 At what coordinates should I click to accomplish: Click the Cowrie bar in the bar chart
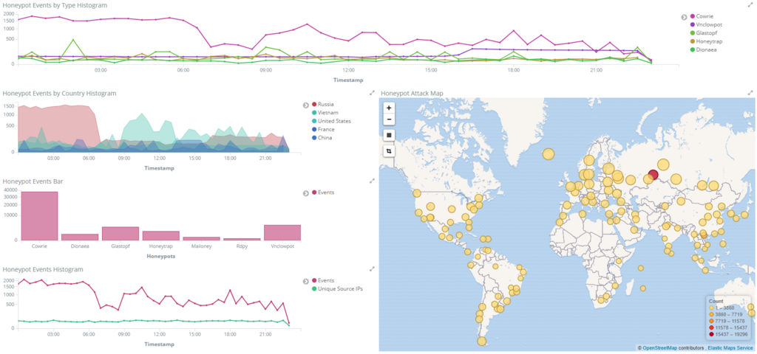click(x=39, y=216)
